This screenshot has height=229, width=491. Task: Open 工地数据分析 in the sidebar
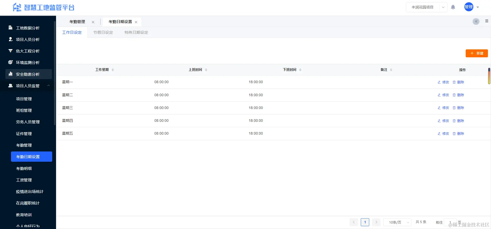pos(28,28)
